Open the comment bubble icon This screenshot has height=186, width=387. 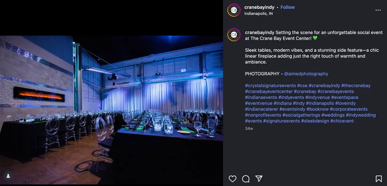pos(246,179)
